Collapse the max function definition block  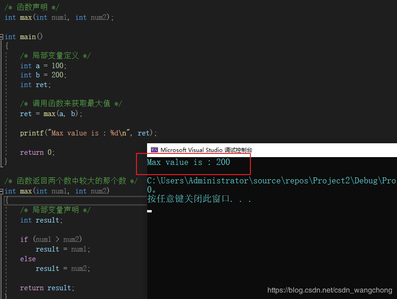[1, 192]
